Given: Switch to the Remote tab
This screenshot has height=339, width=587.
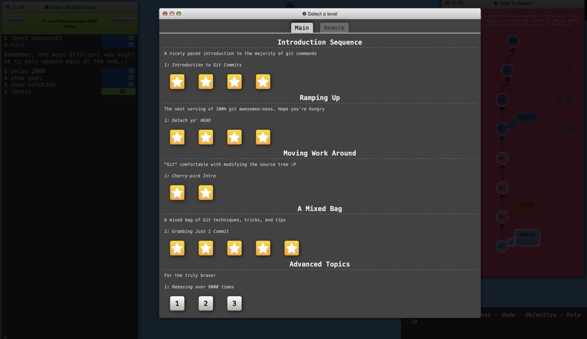Looking at the screenshot, I should (x=334, y=27).
